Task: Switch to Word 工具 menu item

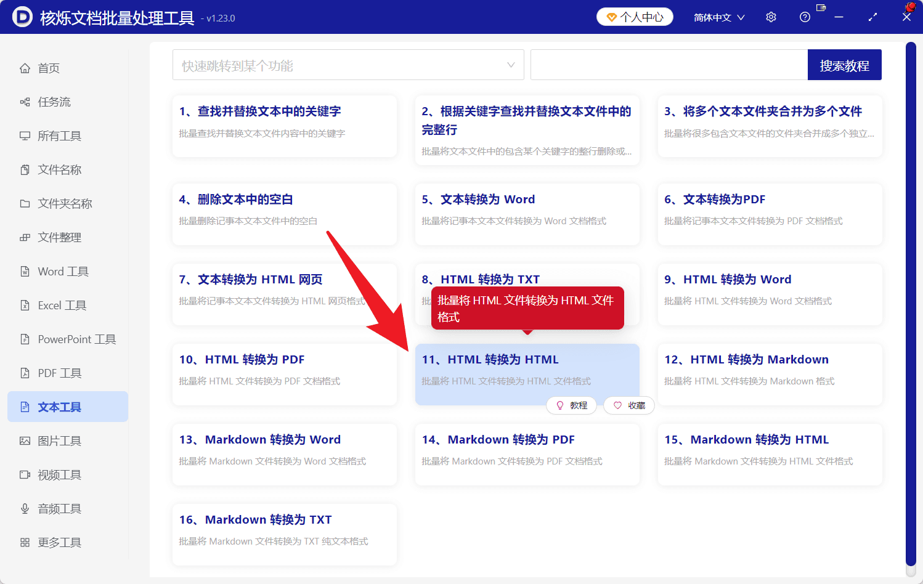Action: click(x=68, y=271)
